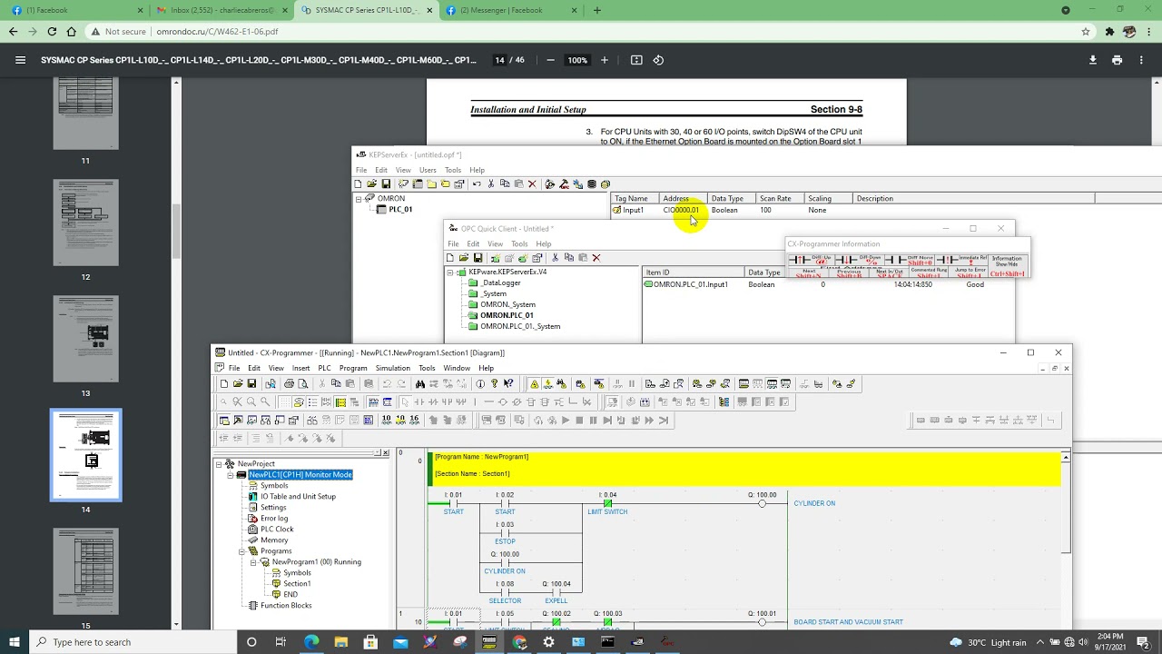Screen dimensions: 1162x654
Task: Click Print icon in CX-Programmer toolbar
Action: click(x=289, y=384)
